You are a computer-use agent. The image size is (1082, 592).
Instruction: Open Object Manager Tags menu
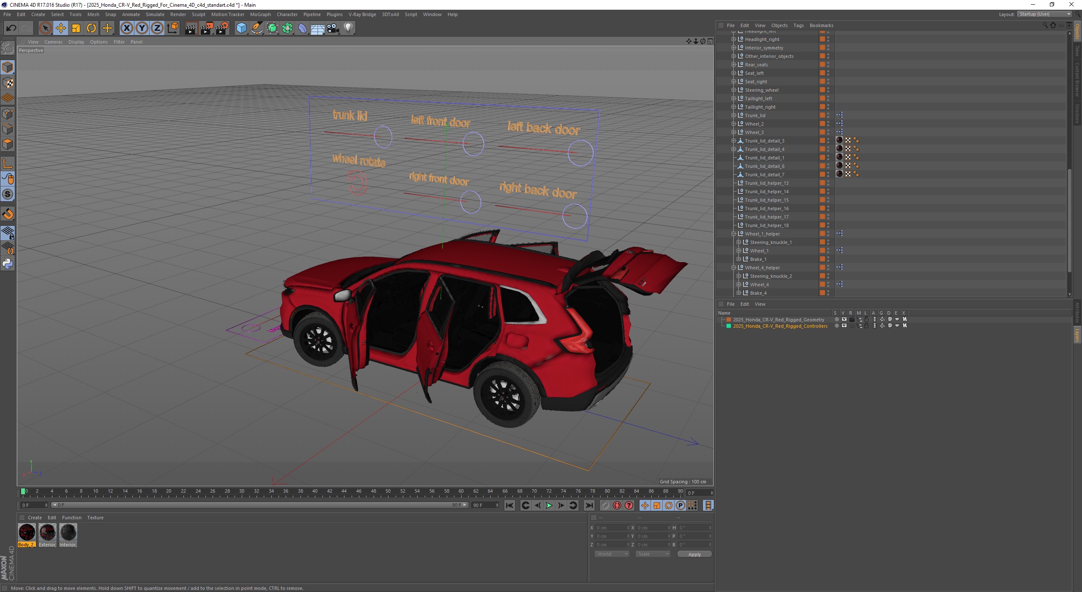(798, 25)
